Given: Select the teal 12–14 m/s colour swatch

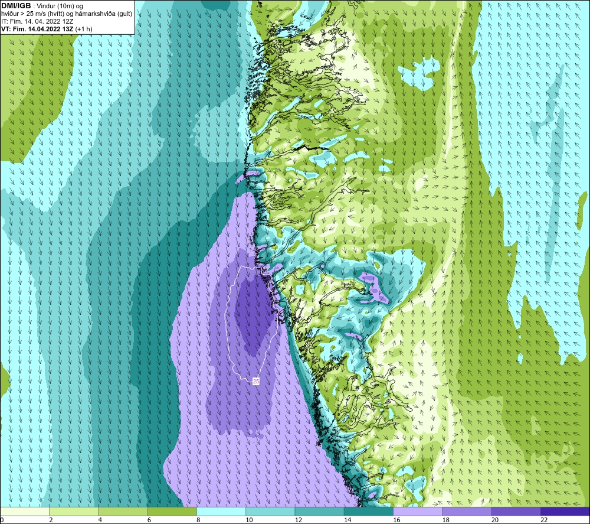Looking at the screenshot, I should coord(319,511).
